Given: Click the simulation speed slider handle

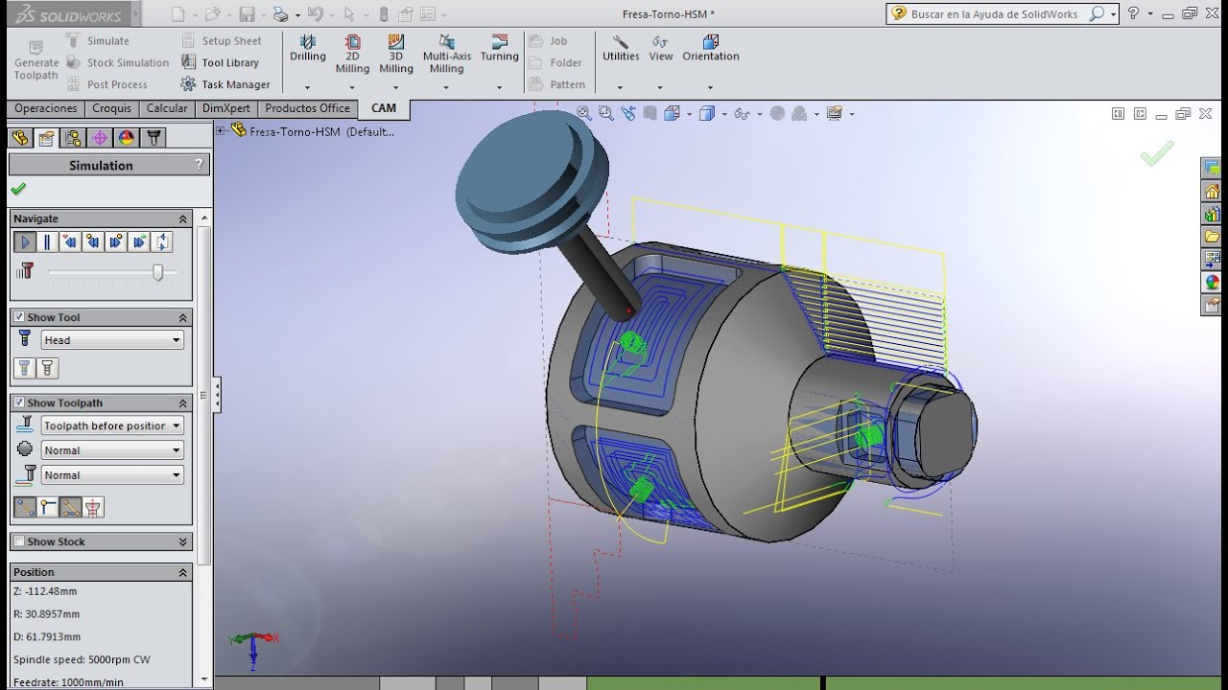Looking at the screenshot, I should (x=158, y=272).
